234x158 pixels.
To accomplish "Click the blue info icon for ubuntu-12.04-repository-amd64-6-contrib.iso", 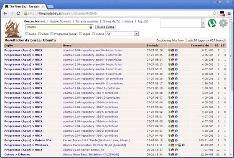I will [x=176, y=60].
